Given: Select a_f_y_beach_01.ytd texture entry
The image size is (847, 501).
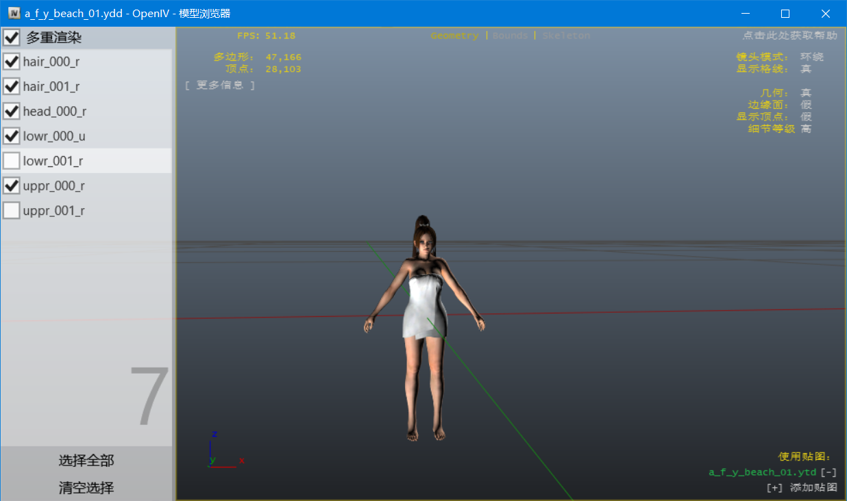Looking at the screenshot, I should point(762,472).
